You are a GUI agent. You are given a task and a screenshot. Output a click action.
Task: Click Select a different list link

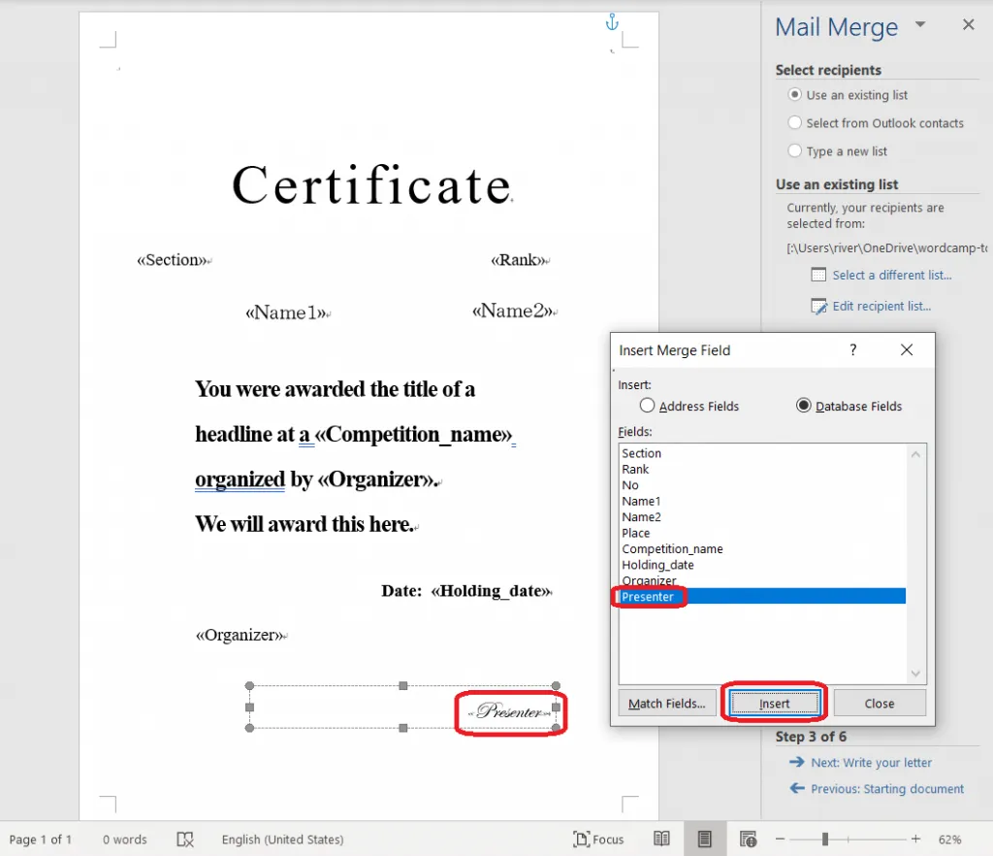click(x=891, y=275)
